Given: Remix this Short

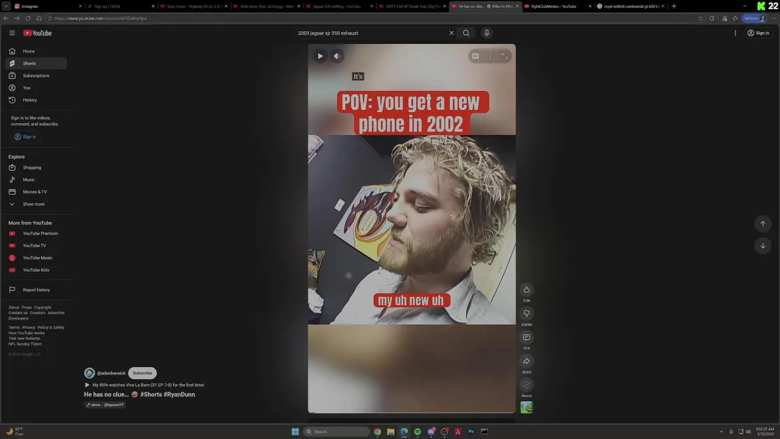Looking at the screenshot, I should tap(526, 385).
